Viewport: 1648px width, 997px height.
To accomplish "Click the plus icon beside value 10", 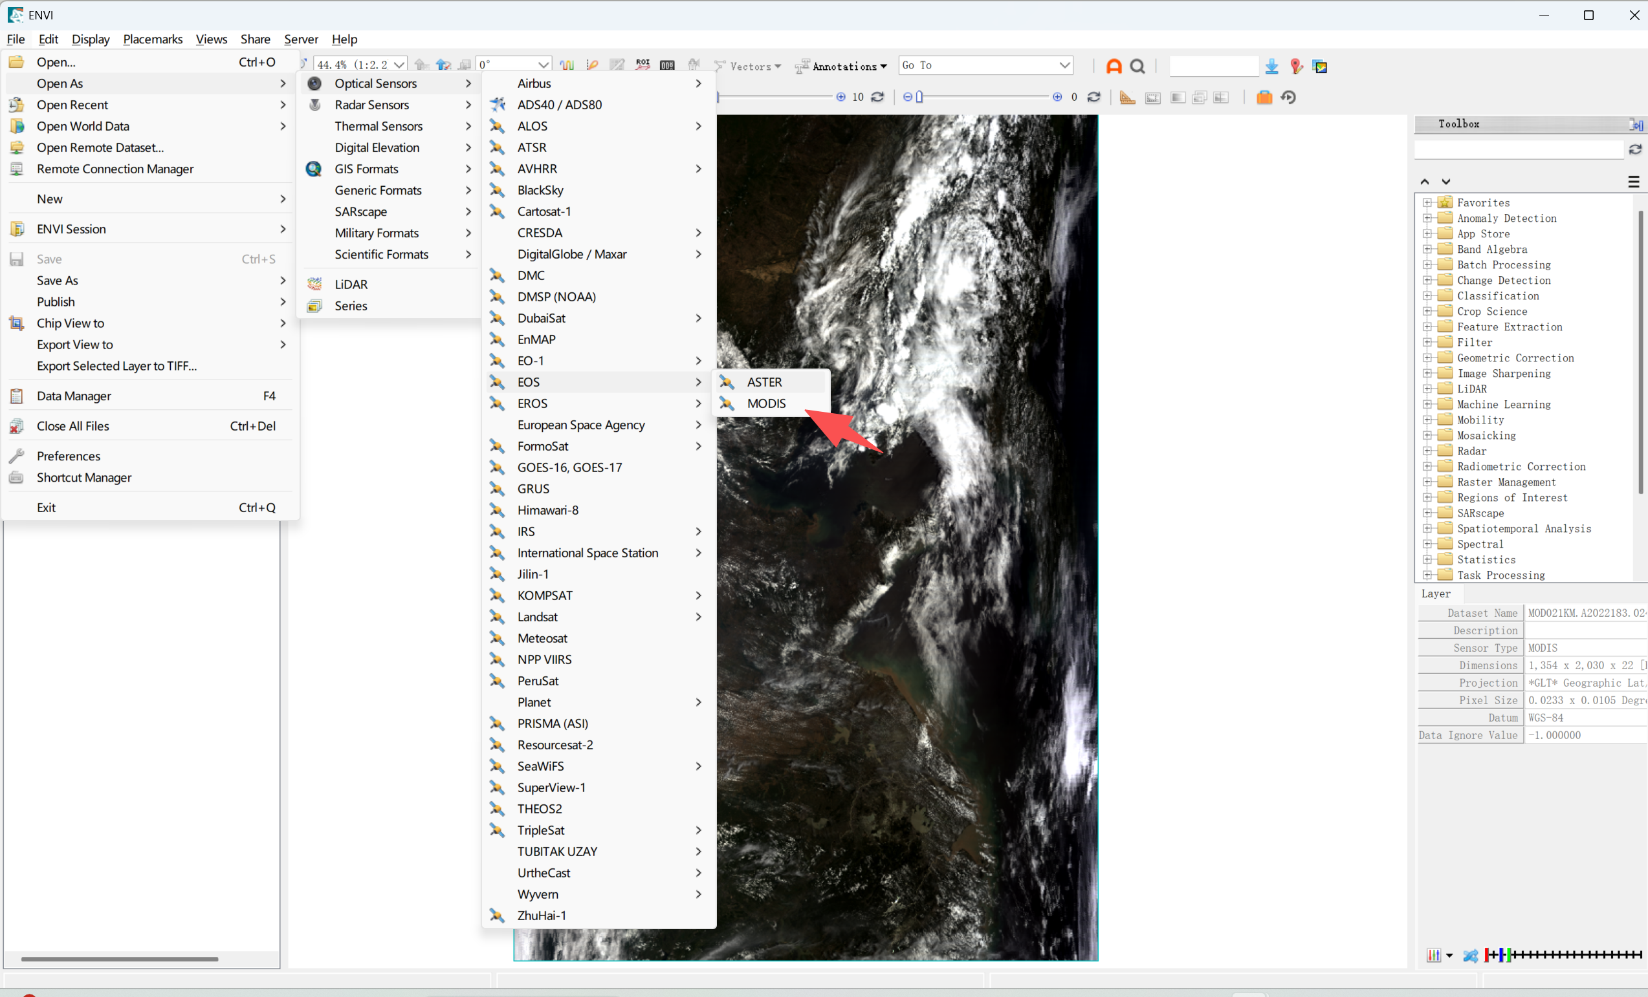I will pyautogui.click(x=840, y=97).
